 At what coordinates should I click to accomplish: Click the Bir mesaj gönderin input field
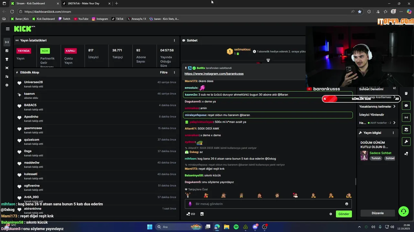(x=268, y=204)
